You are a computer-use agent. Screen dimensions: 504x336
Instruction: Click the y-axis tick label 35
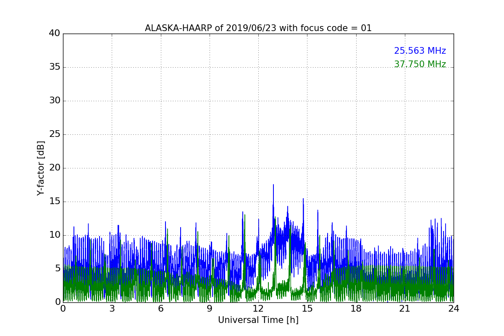tap(54, 67)
